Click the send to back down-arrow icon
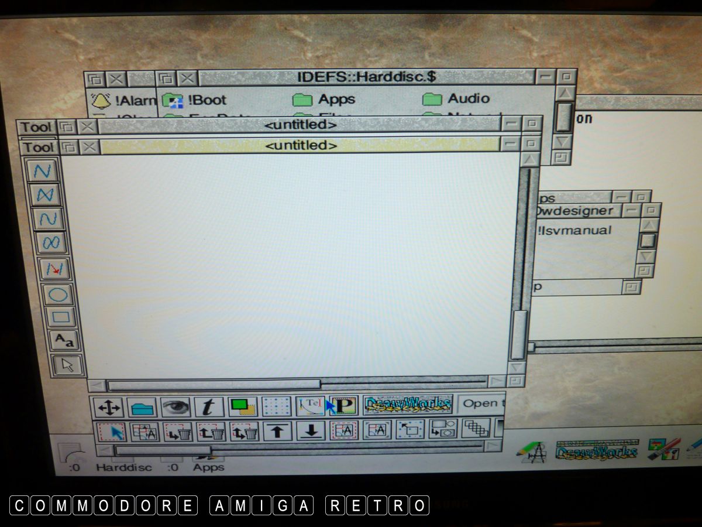 click(311, 432)
